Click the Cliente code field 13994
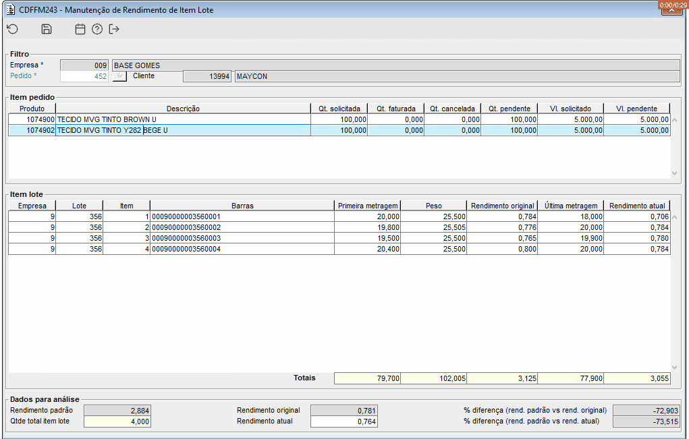The width and height of the screenshot is (689, 439). click(207, 76)
